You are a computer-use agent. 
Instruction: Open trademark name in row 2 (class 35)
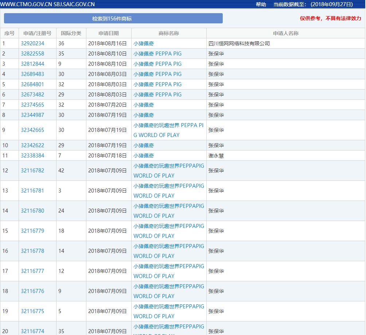pos(157,54)
